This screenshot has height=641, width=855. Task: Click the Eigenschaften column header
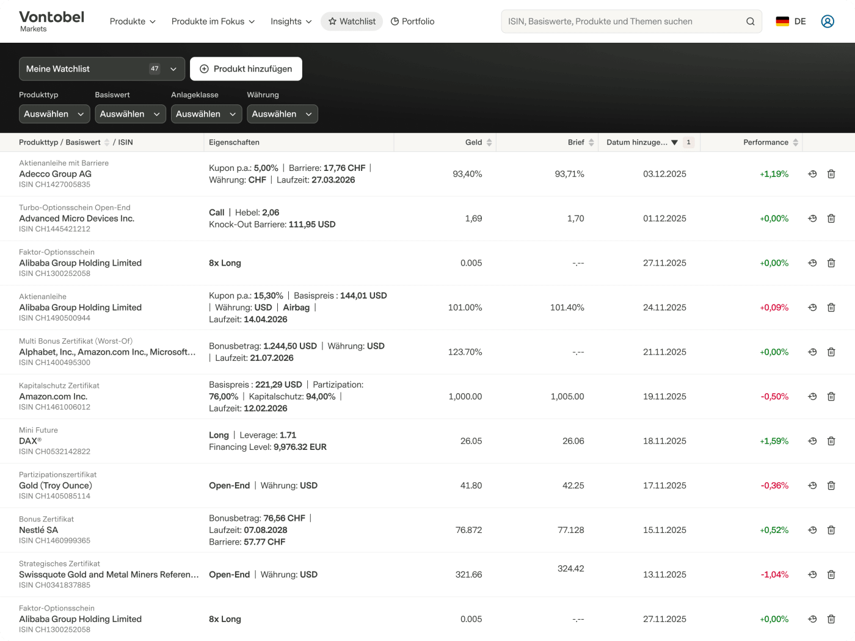234,142
